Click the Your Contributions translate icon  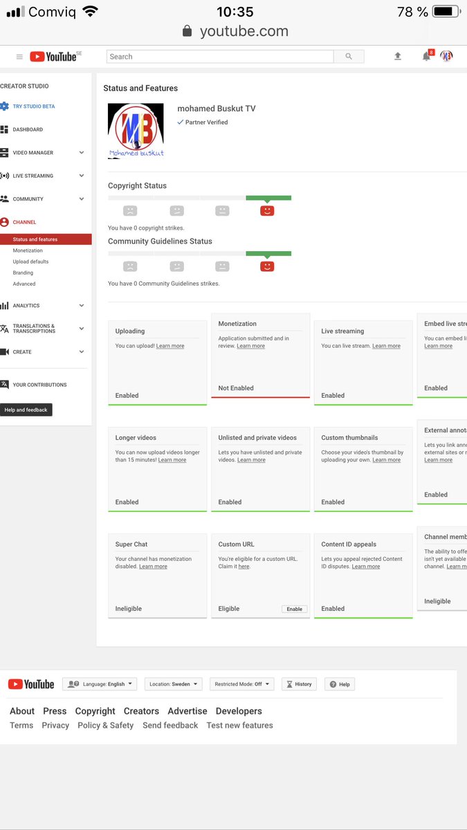click(4, 385)
